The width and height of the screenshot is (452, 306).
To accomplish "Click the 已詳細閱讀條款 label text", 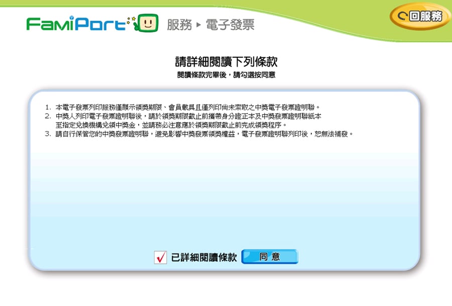I will tap(204, 257).
